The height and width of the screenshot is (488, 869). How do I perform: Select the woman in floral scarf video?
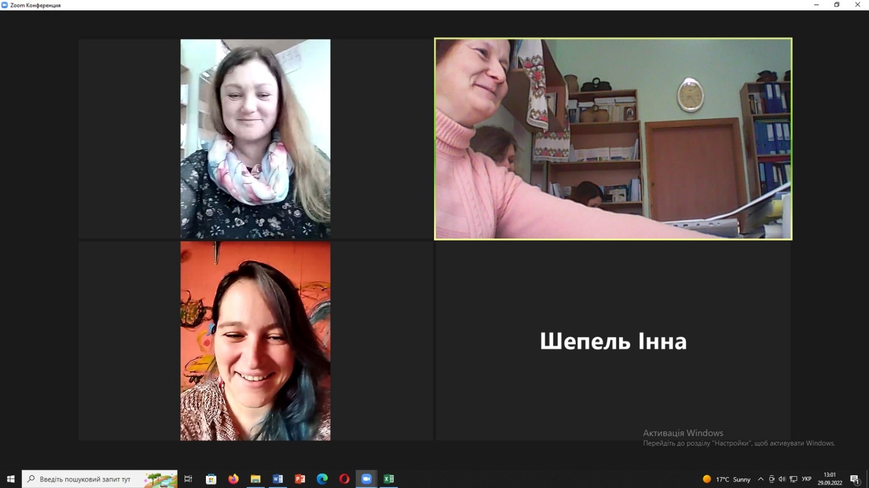pyautogui.click(x=255, y=139)
